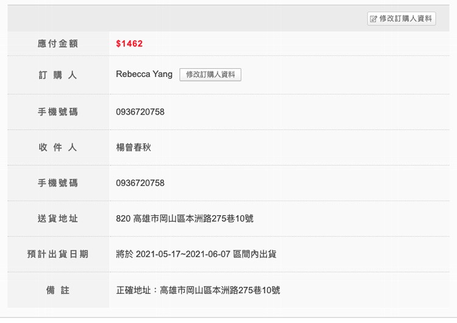Click the 應付金額 row label
457x323 pixels.
(58, 44)
